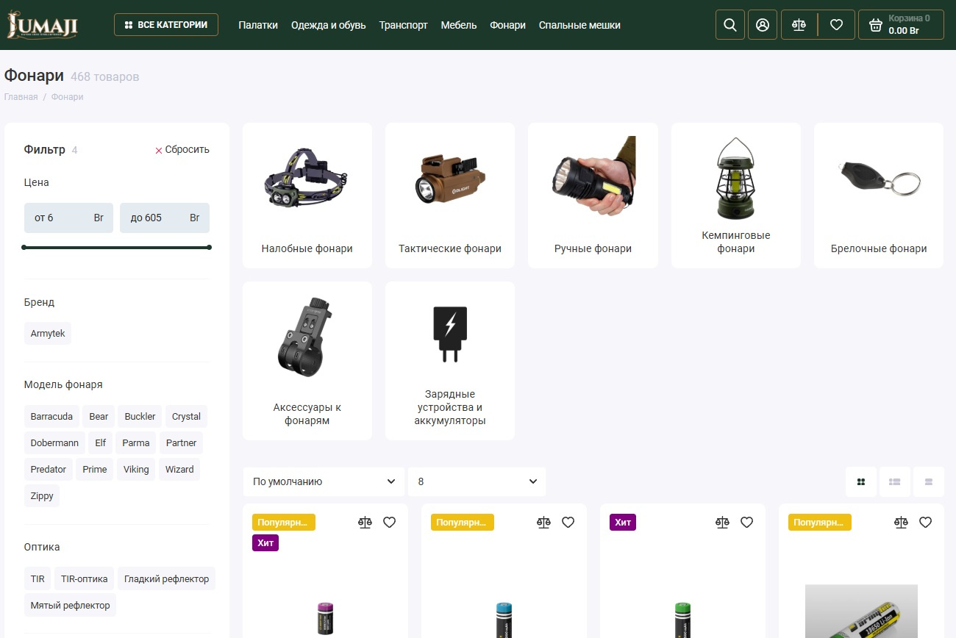Switch to list view with details
Image resolution: width=956 pixels, height=638 pixels.
pyautogui.click(x=895, y=482)
